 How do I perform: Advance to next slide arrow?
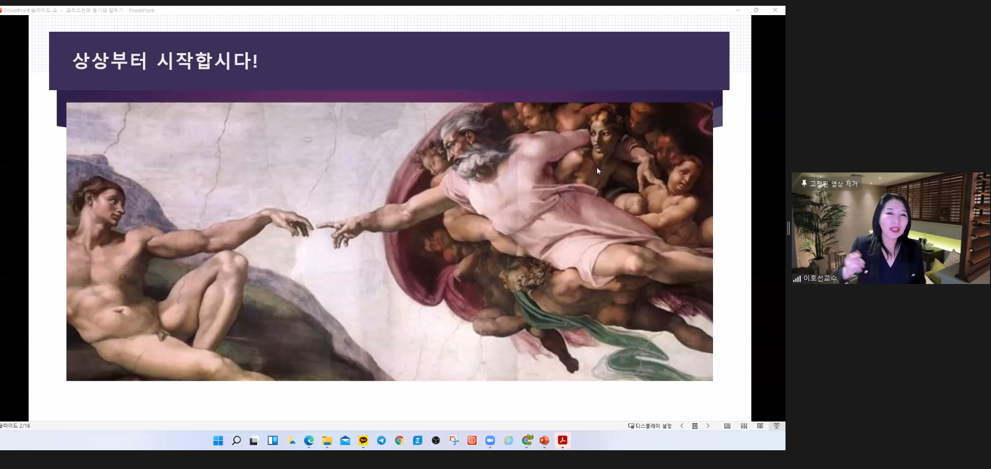click(x=708, y=426)
